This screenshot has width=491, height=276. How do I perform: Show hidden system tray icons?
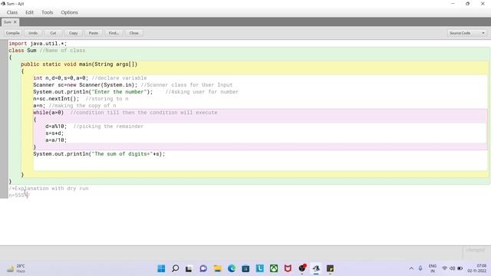[411, 268]
